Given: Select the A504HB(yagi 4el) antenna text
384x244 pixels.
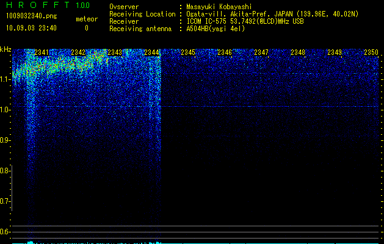Looking at the screenshot, I should click(x=216, y=29).
